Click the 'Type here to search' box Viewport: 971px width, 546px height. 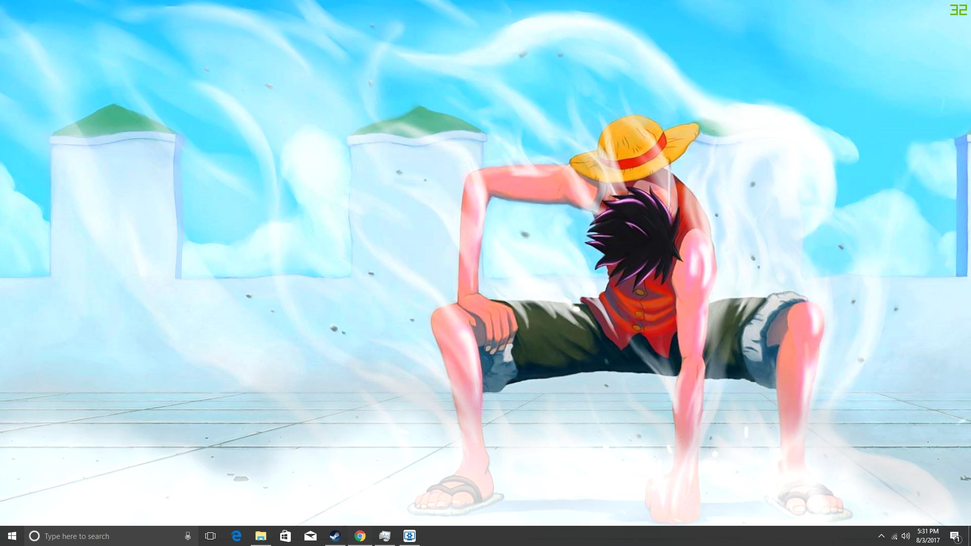111,536
